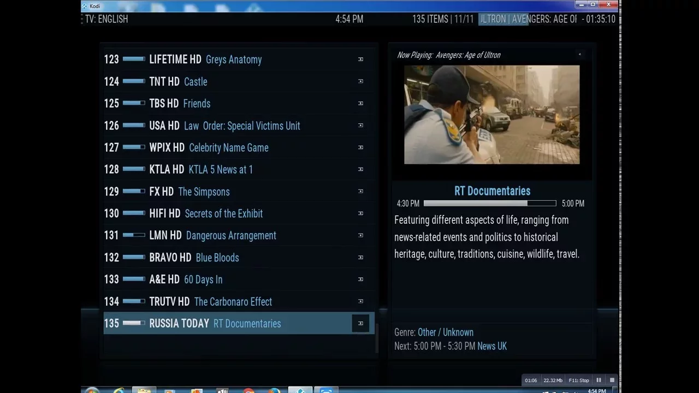The height and width of the screenshot is (393, 699).
Task: Click the icon on KTLA HD row
Action: 360,169
